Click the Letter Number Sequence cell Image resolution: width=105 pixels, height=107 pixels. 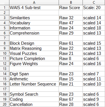pyautogui.click(x=34, y=84)
